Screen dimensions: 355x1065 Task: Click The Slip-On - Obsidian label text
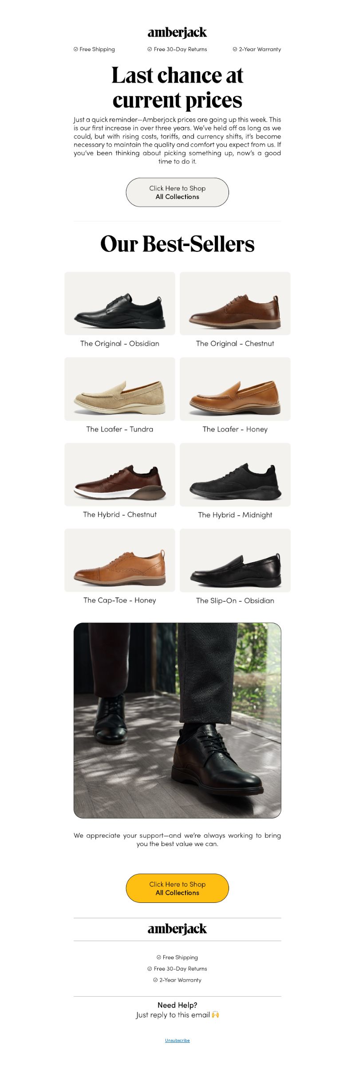[235, 600]
